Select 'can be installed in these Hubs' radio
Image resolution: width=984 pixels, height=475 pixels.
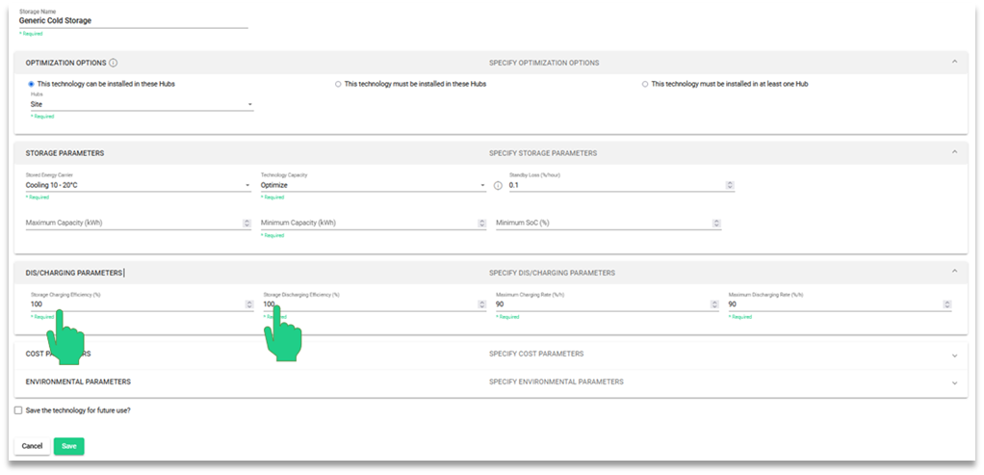tap(32, 84)
